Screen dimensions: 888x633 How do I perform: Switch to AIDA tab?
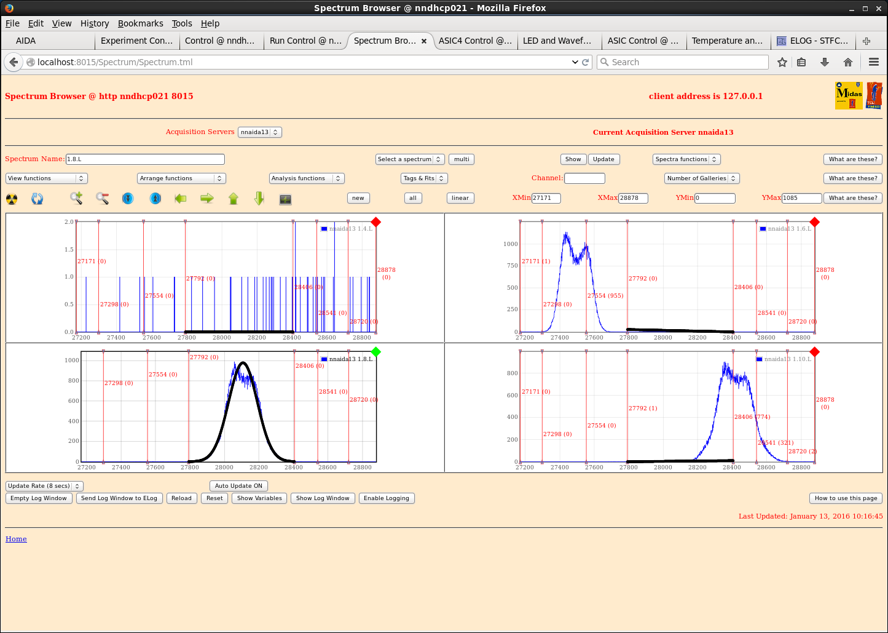click(x=48, y=41)
